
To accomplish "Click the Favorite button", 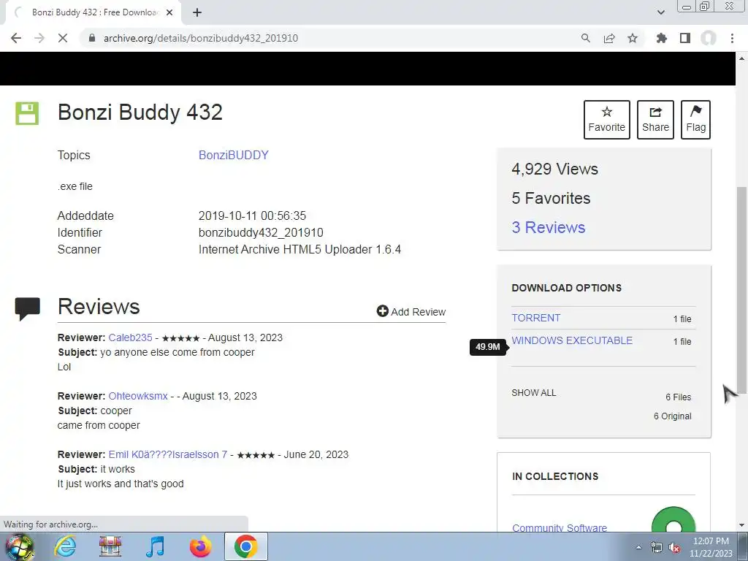I will coord(607,119).
